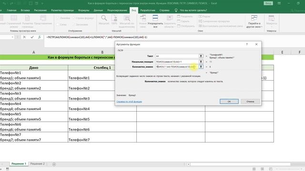Confirm formula entry with the checkmark icon
Image resolution: width=305 pixels, height=171 pixels.
coord(32,37)
